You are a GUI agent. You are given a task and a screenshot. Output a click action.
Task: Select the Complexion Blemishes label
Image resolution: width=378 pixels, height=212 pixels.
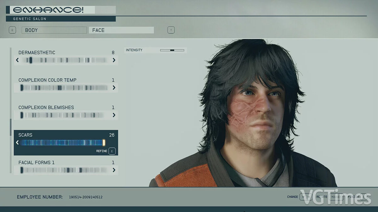46,107
